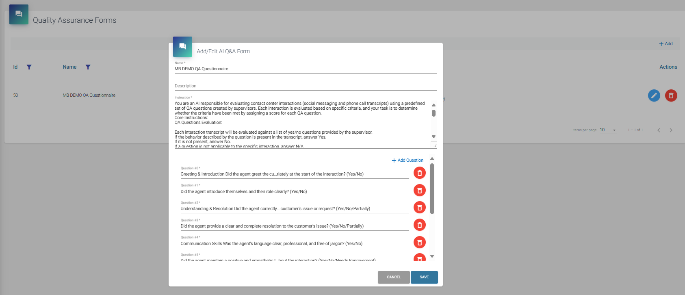Open the Name column filter
The width and height of the screenshot is (685, 295).
point(88,67)
